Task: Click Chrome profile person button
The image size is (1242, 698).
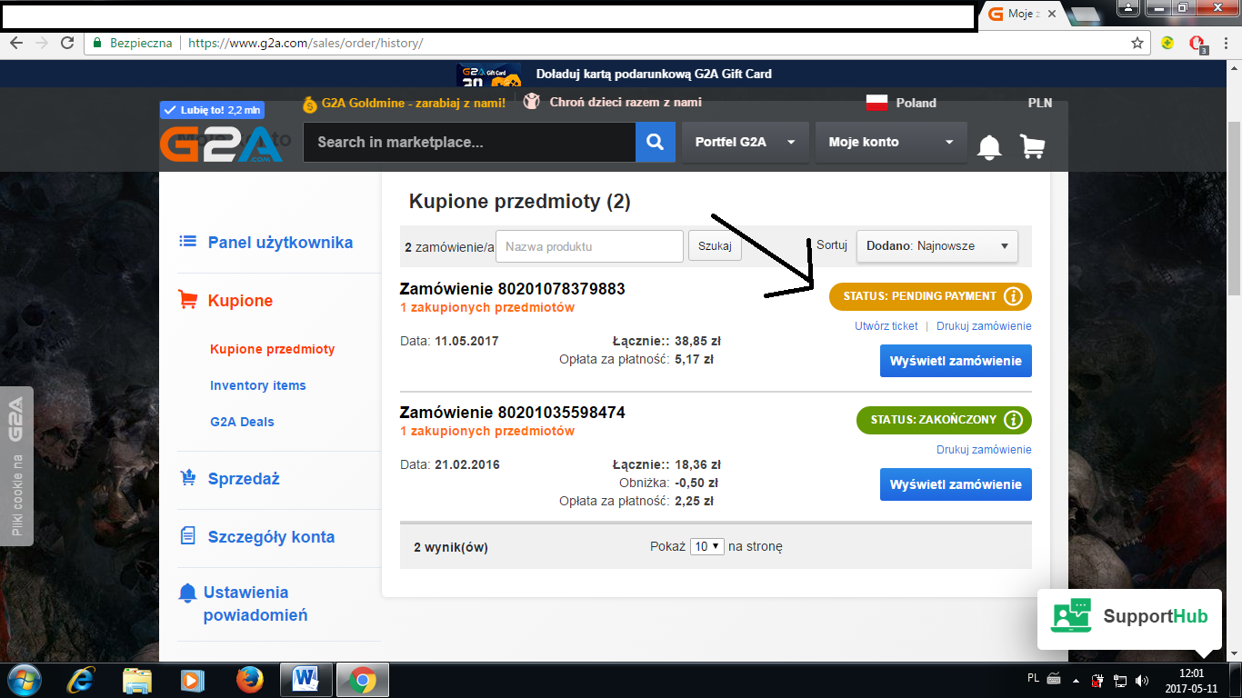Action: [1127, 8]
